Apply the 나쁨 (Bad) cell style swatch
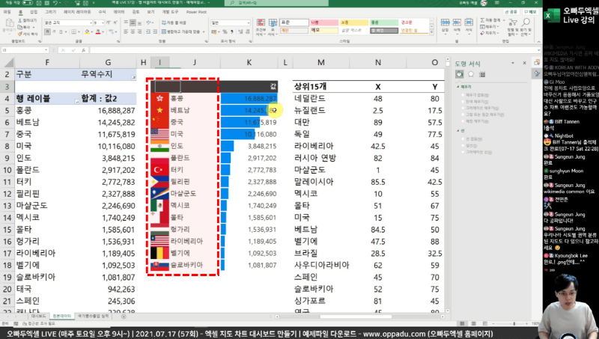The image size is (599, 339). click(x=324, y=22)
